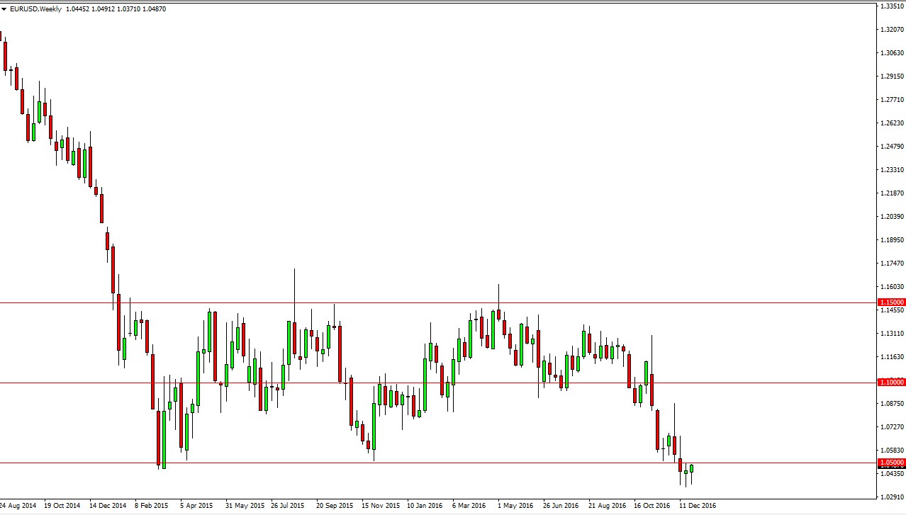Click the black current price tag on axis
The width and height of the screenshot is (906, 515).
[892, 468]
